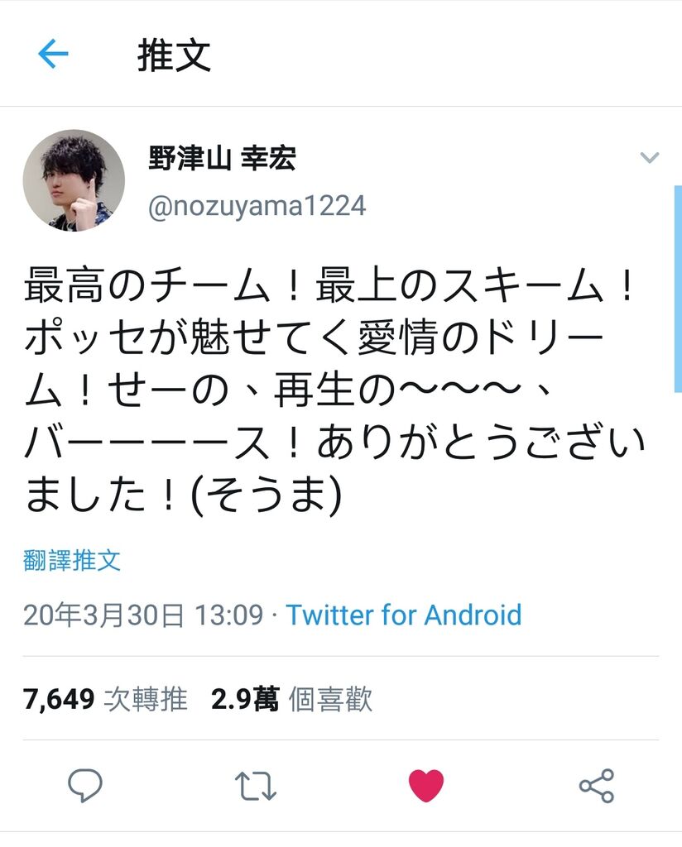Click the 翻譯推文 translate link

point(72,560)
